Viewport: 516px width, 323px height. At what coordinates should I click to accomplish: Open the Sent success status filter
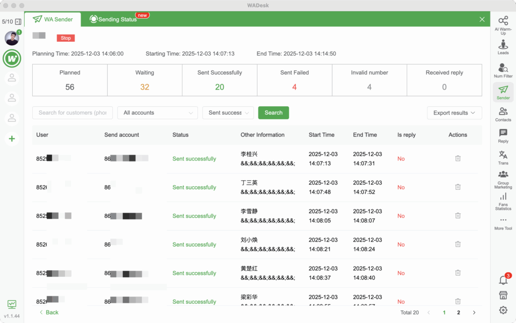pyautogui.click(x=228, y=113)
